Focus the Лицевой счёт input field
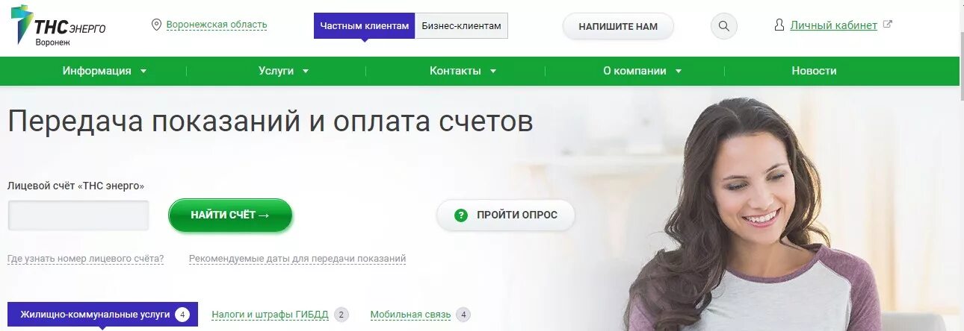Screen dimensions: 964x331 (x=78, y=215)
